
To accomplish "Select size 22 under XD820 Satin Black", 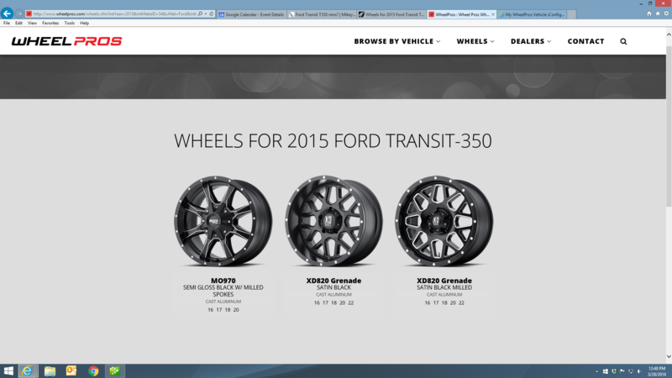I will pos(351,303).
